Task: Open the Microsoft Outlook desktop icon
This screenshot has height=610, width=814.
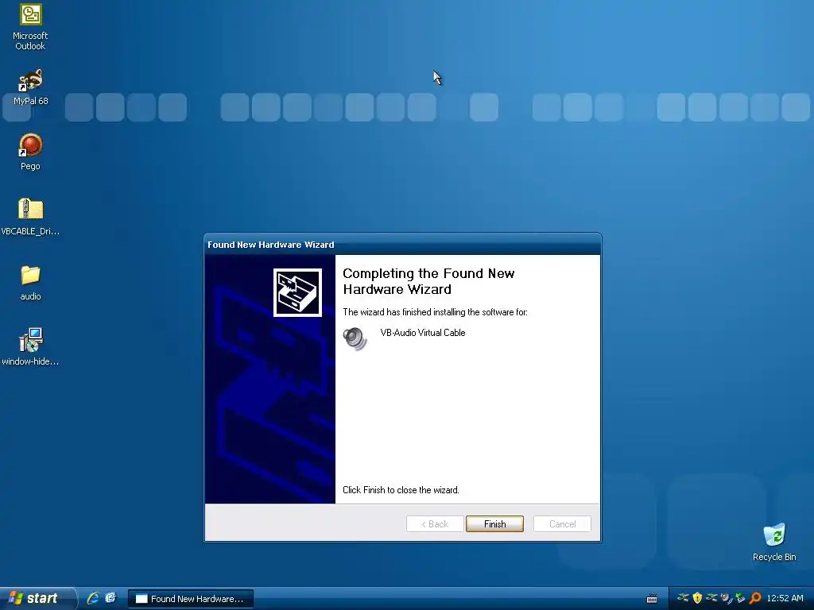Action: (30, 26)
